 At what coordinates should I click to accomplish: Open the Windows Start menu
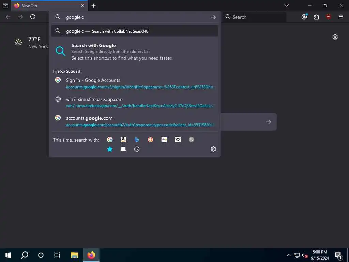[x=8, y=255]
